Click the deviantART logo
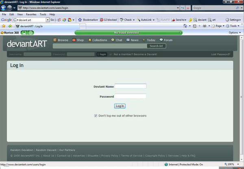Viewport: 244px width, 169px height. tap(27, 44)
